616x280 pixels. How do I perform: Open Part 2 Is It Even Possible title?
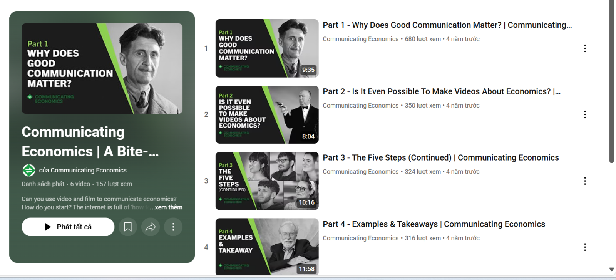click(x=442, y=91)
